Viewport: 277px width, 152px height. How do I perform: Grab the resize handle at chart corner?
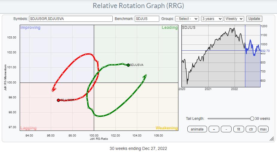[272, 139]
